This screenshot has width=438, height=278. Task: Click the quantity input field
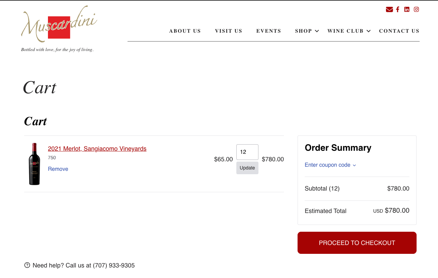click(247, 152)
